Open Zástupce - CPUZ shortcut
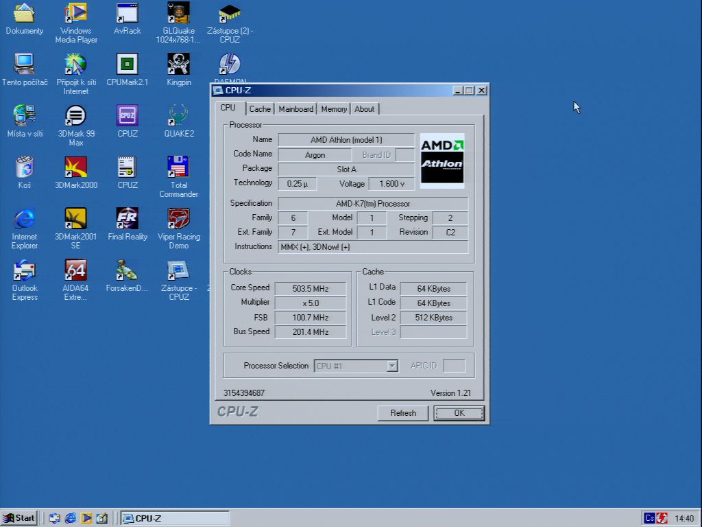The width and height of the screenshot is (702, 527). (179, 270)
